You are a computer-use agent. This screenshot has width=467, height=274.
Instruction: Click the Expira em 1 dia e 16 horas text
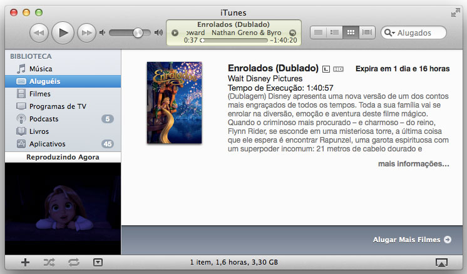[x=403, y=69]
